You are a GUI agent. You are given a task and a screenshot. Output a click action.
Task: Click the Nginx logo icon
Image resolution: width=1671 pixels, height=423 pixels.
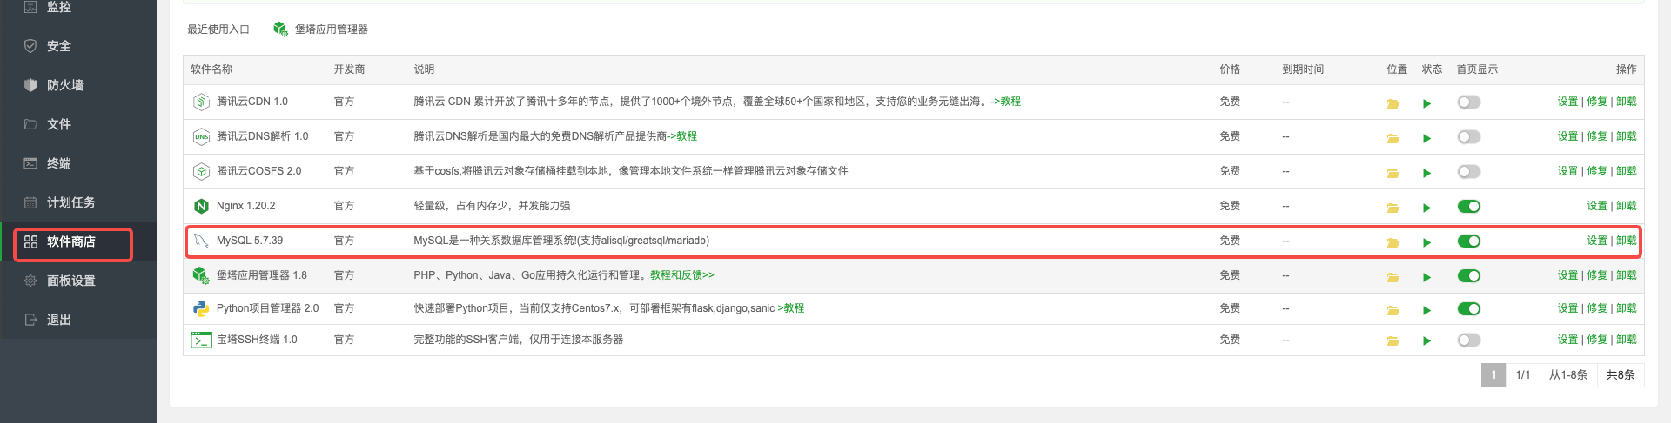pos(201,206)
